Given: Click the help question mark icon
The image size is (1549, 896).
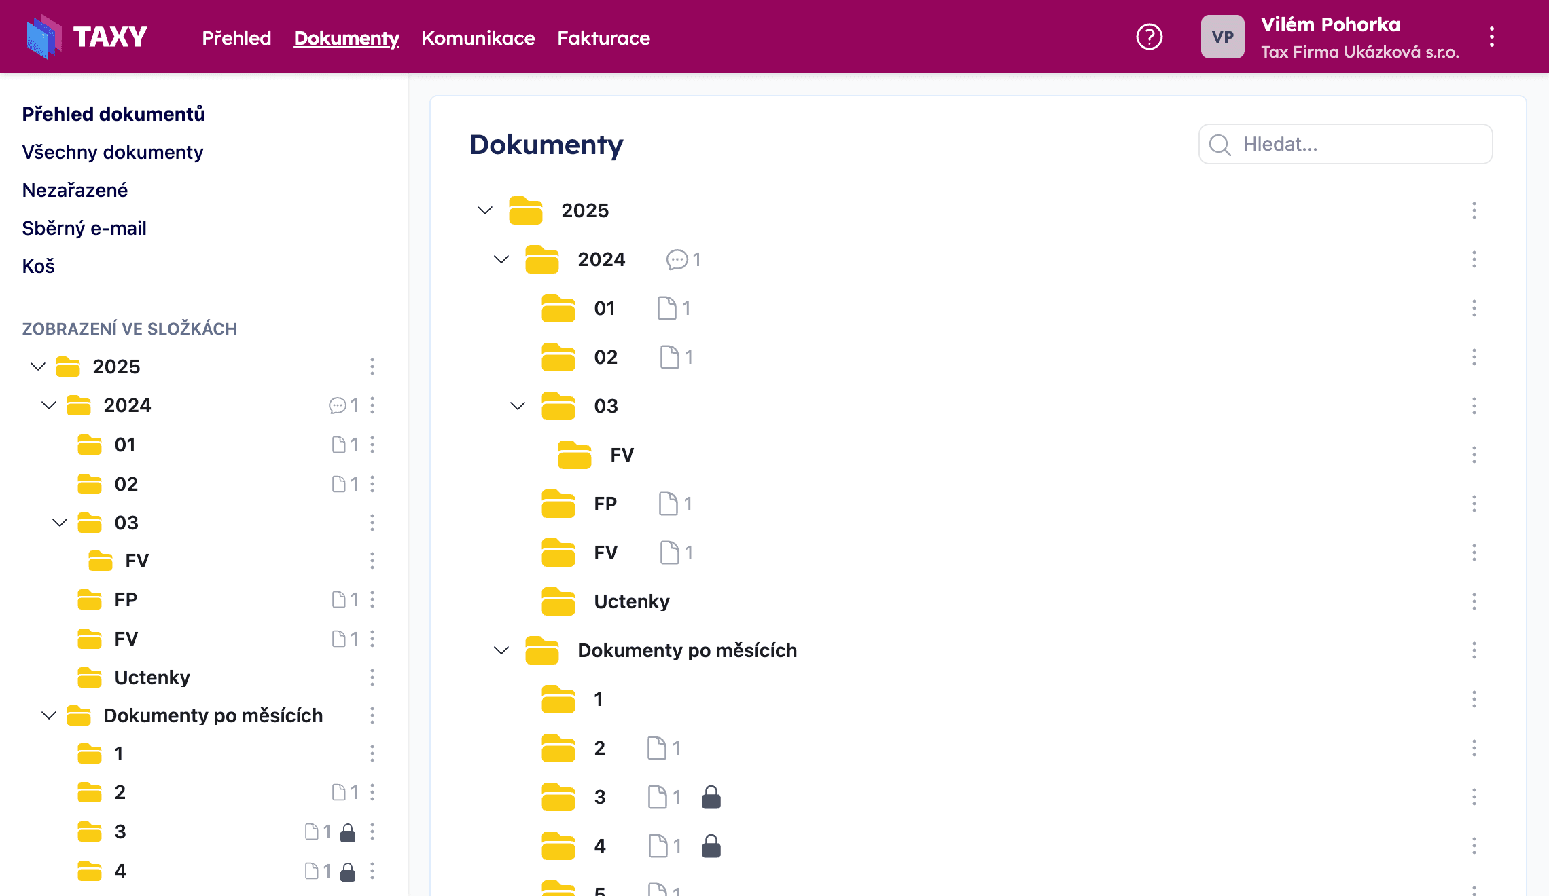Looking at the screenshot, I should (1149, 37).
